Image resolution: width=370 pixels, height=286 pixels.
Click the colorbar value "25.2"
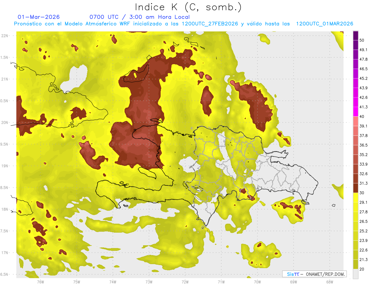364,231
